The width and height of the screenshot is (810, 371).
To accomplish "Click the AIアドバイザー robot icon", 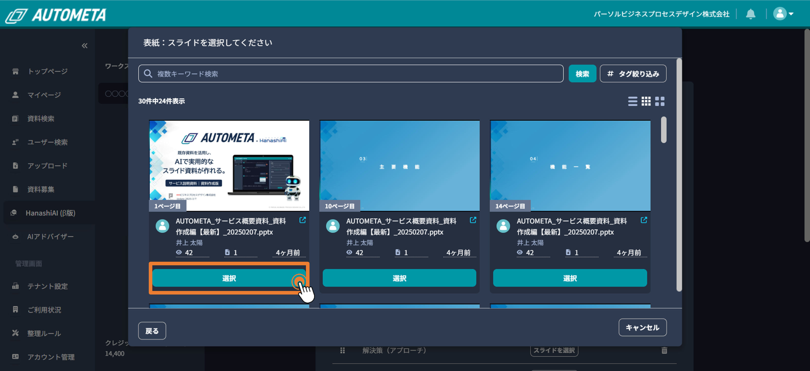I will 16,237.
